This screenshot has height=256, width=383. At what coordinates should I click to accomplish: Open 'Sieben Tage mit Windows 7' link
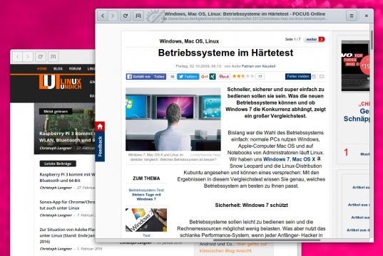[x=146, y=197]
